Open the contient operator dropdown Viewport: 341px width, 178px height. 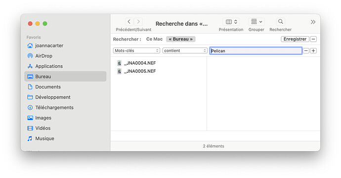185,50
